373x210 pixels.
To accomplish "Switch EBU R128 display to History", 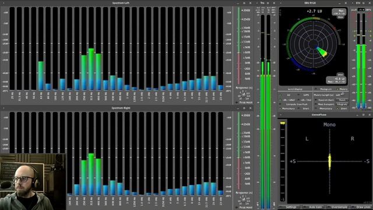I will 342,89.
